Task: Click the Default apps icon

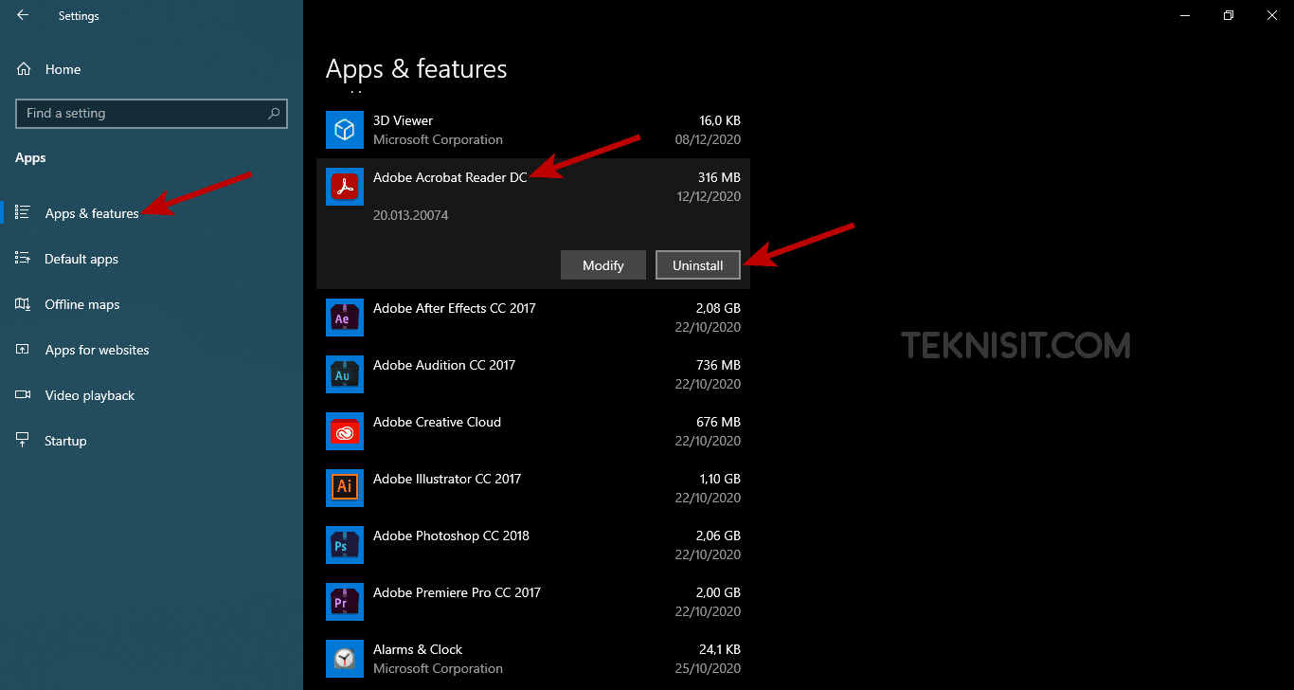Action: click(x=23, y=258)
